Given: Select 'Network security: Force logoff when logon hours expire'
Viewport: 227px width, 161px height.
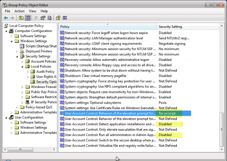Looking at the screenshot, I should coord(106,33).
